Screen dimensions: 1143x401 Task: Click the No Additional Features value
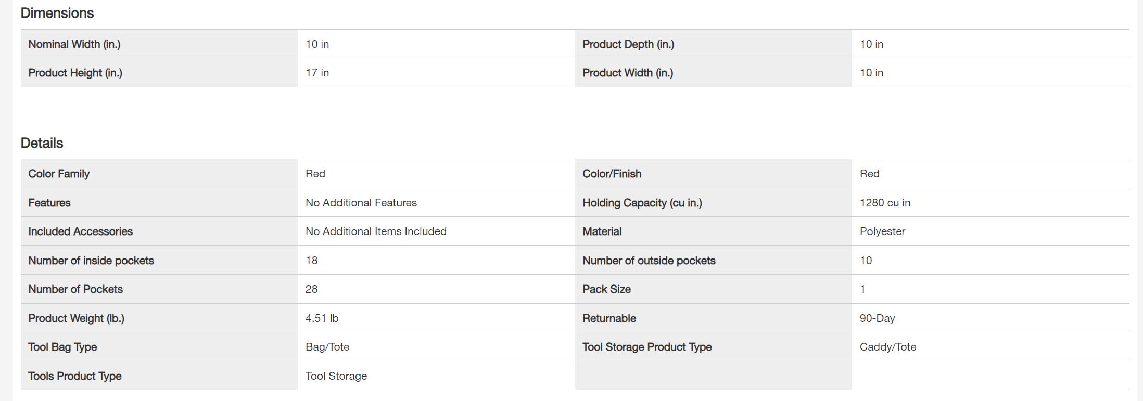[361, 203]
